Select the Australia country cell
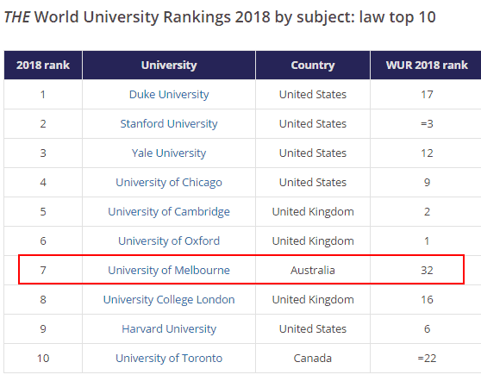The height and width of the screenshot is (381, 481). click(313, 271)
